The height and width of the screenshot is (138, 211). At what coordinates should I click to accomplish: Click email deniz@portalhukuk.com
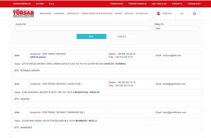[175, 112]
